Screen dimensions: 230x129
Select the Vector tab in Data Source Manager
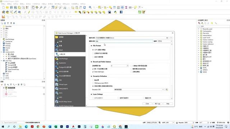pyautogui.click(x=70, y=42)
